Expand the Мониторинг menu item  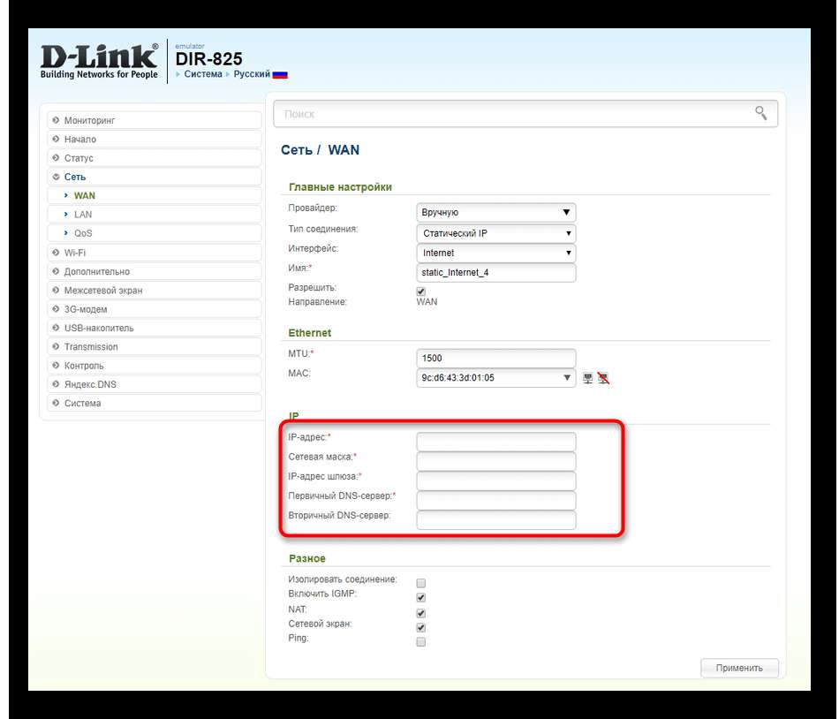point(154,120)
